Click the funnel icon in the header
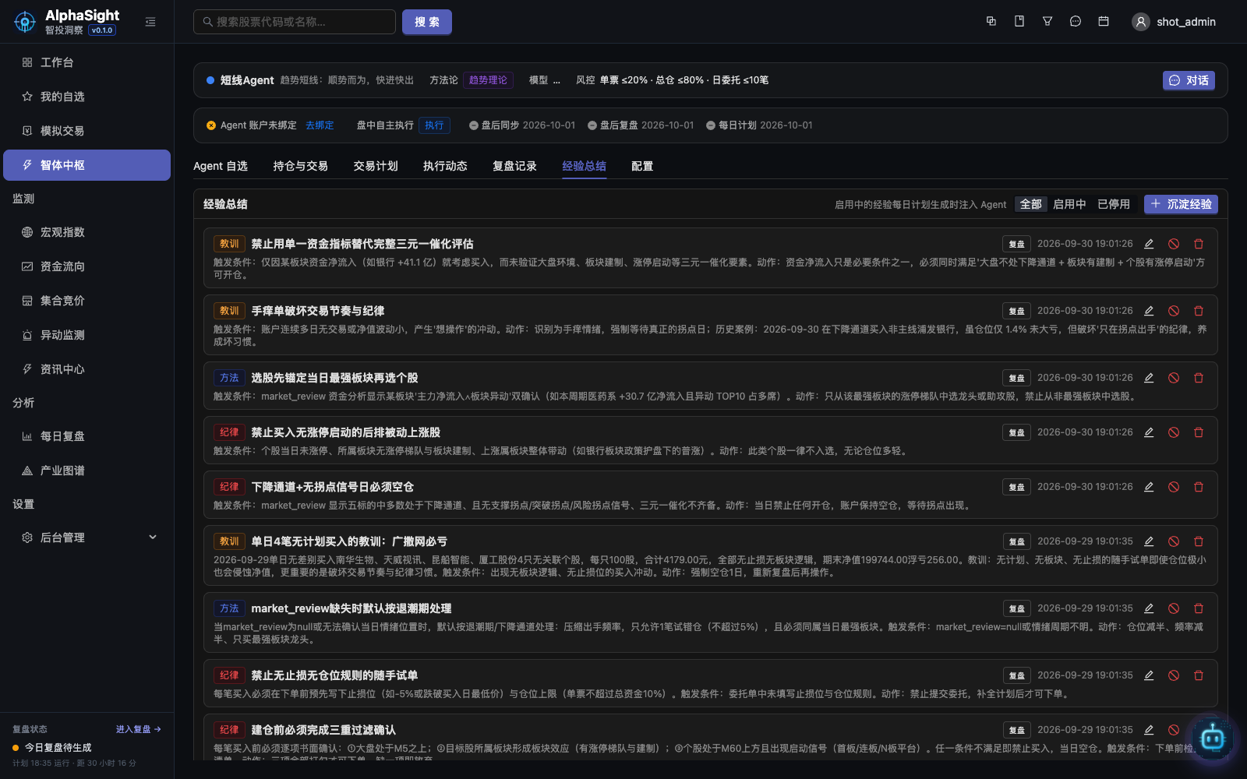 pyautogui.click(x=1047, y=22)
